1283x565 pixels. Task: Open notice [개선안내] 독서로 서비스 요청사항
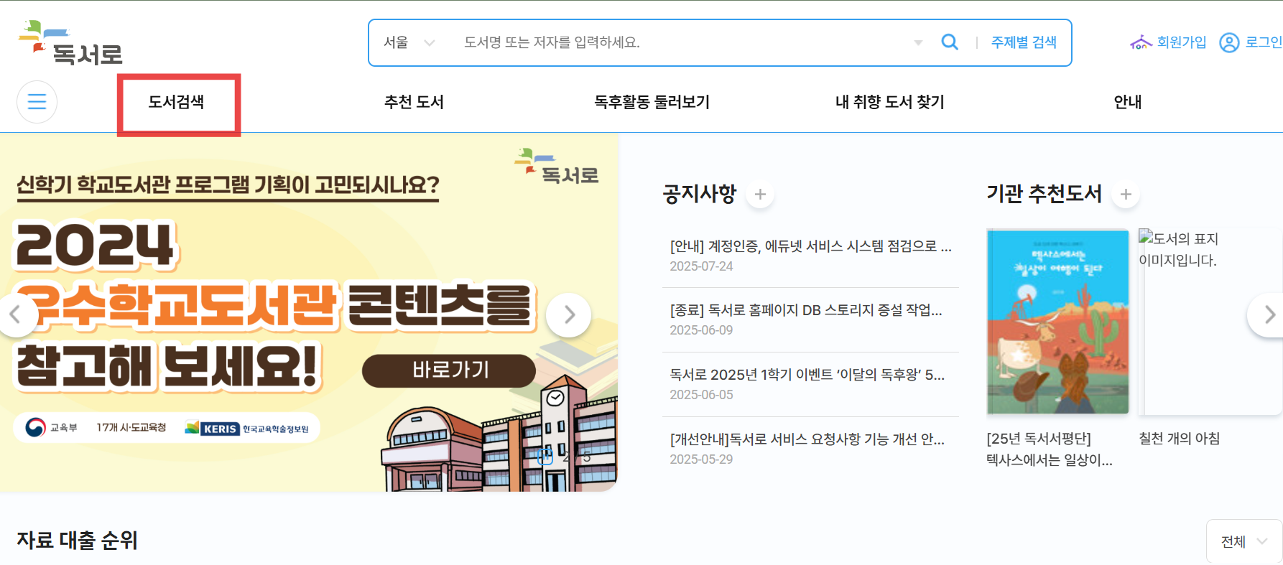pos(807,439)
